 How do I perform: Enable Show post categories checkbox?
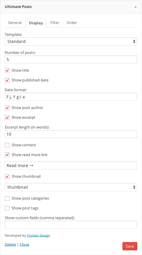7,198
